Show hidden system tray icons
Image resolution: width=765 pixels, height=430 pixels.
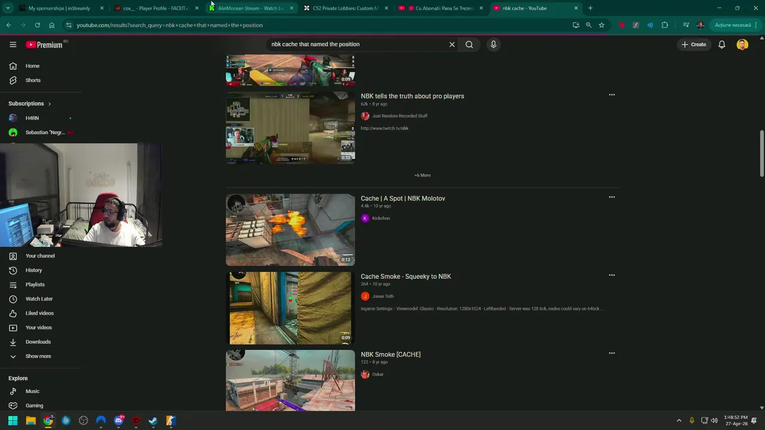[679, 420]
